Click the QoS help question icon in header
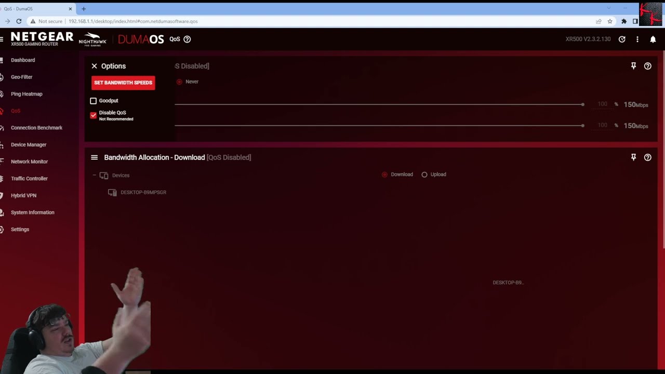The width and height of the screenshot is (665, 374). (x=187, y=39)
